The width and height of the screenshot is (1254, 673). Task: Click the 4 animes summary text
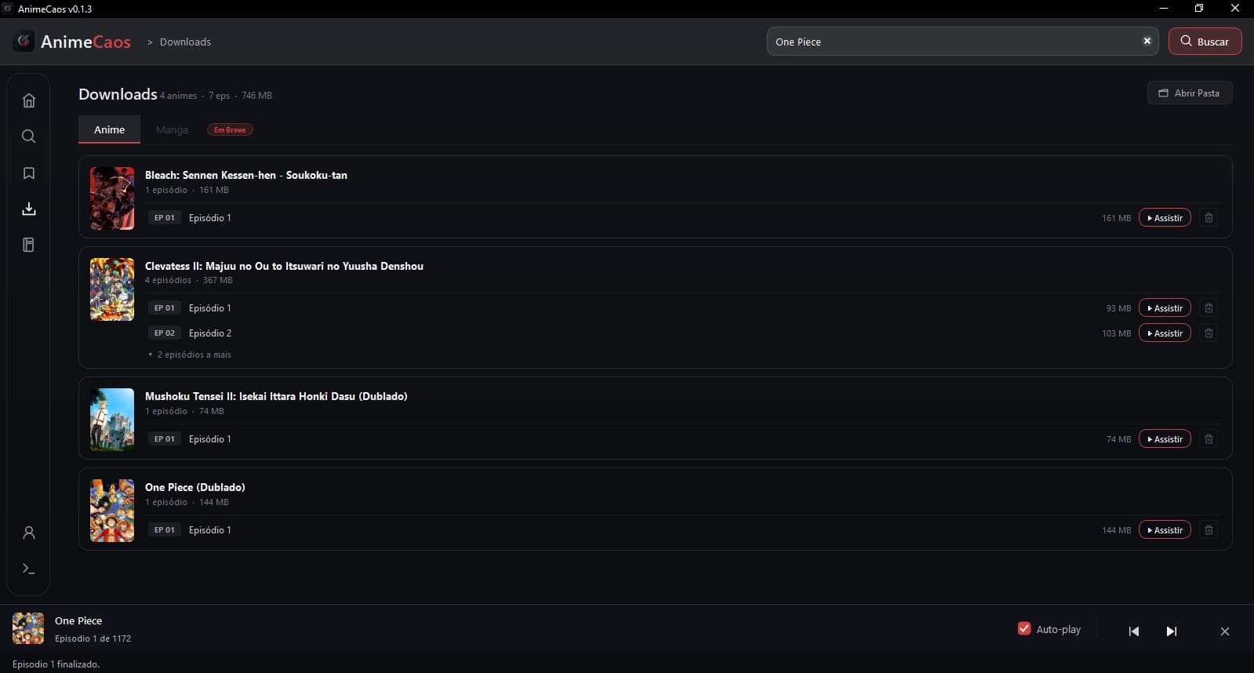[x=179, y=96]
